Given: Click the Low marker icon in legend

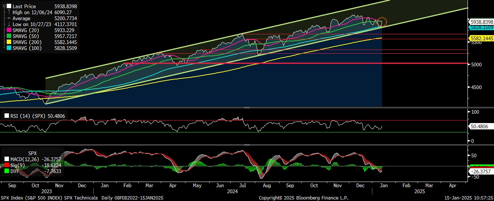Looking at the screenshot, I should [9, 24].
